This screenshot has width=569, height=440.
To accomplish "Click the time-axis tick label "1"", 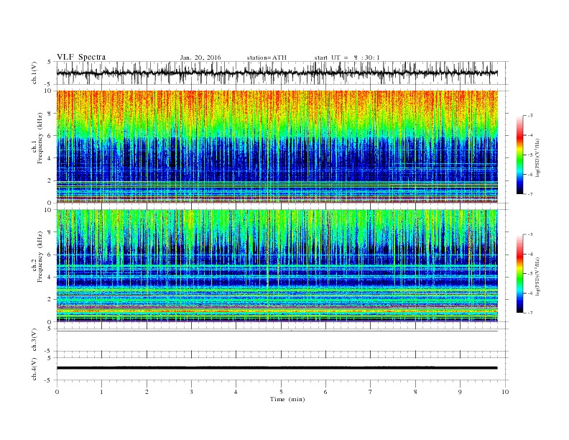I will pos(101,392).
